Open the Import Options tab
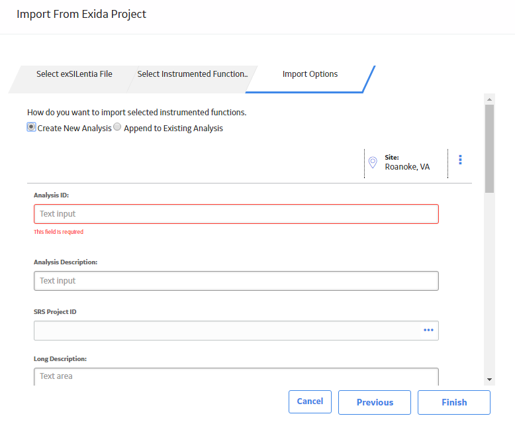 pyautogui.click(x=310, y=74)
